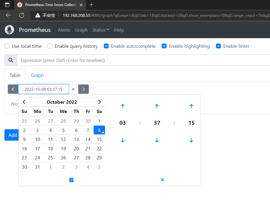Viewport: 270px width, 202px height.
Task: Click the insecure site warning icon
Action: click(38, 15)
